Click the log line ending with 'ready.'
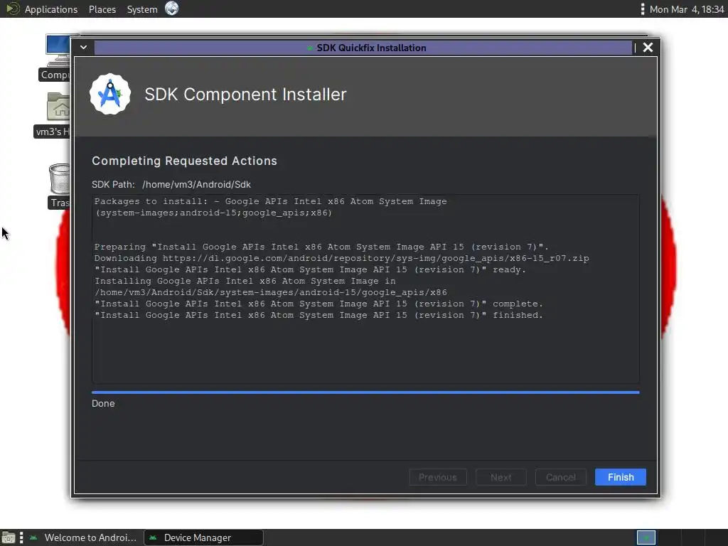Viewport: 728px width, 546px height. (310, 269)
